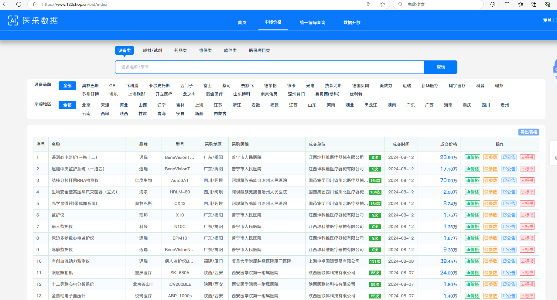Open 价格 for row 全自动电子血压计
Viewport: 557px width, 300px height.
[x=473, y=296]
